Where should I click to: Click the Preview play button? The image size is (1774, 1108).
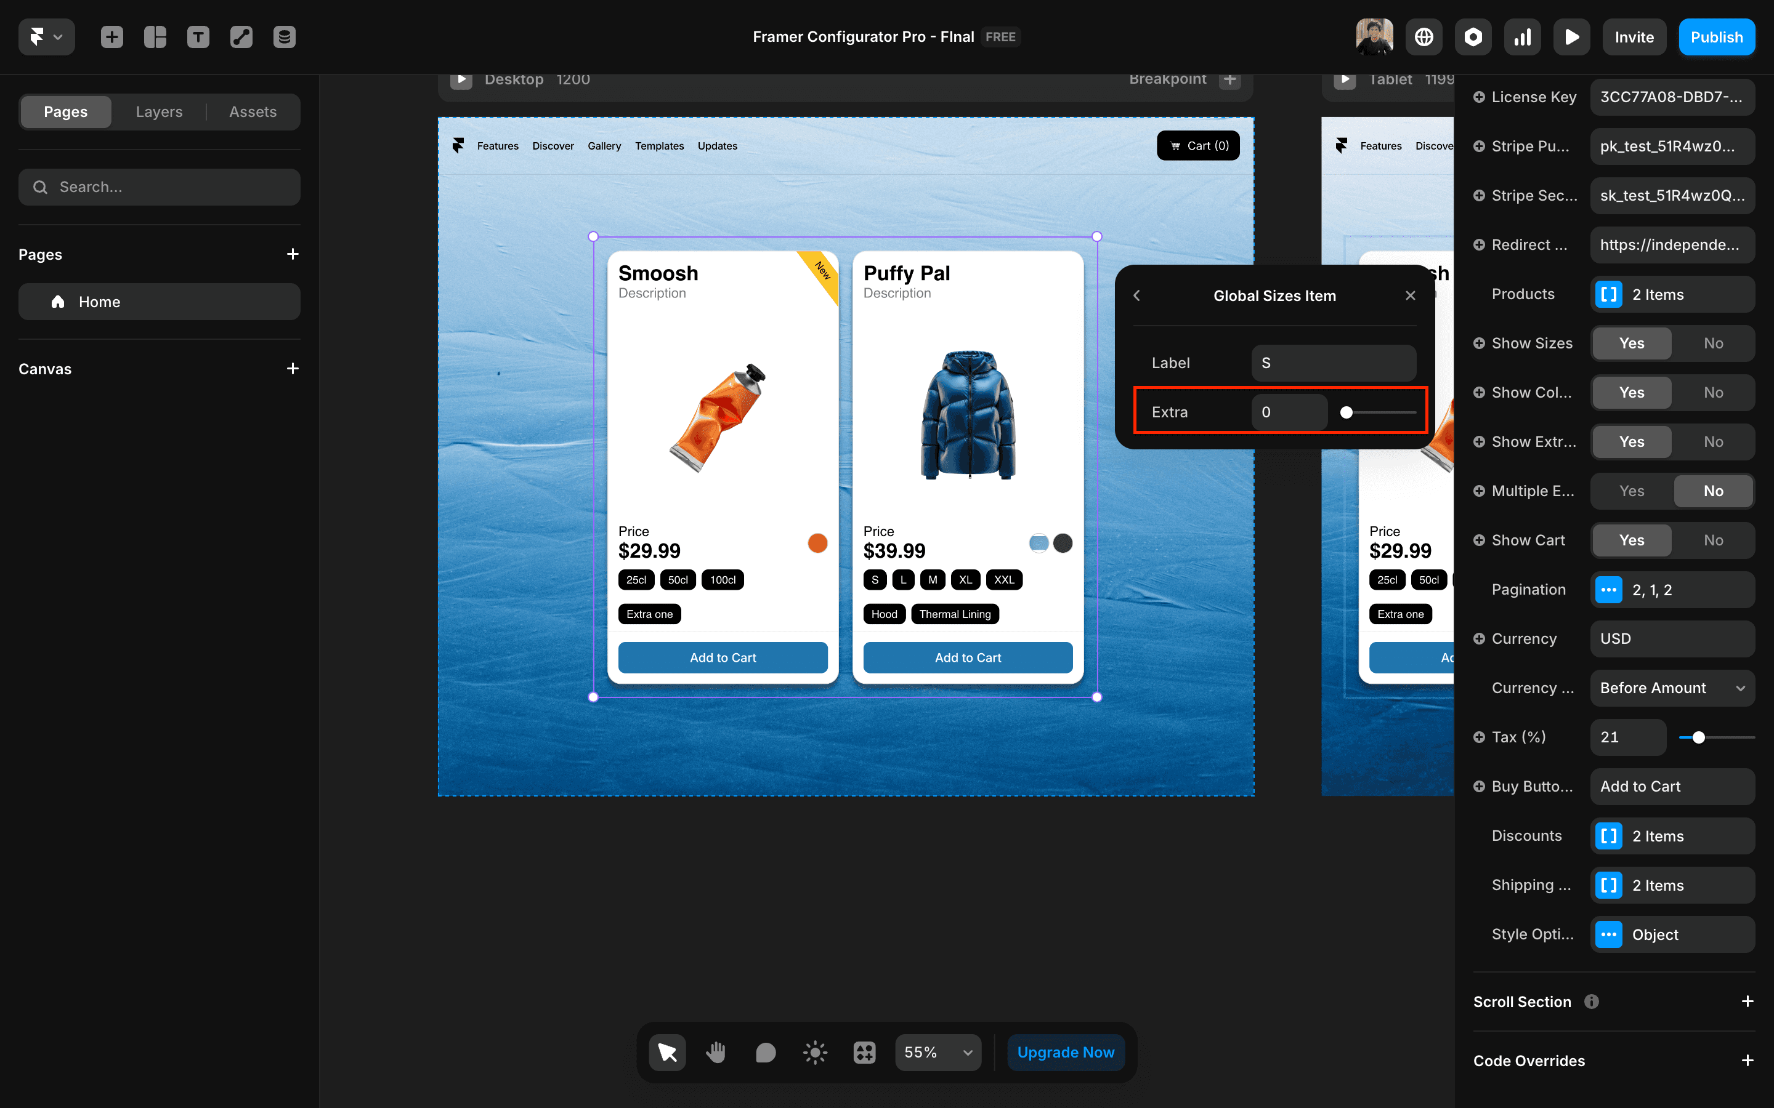[x=1572, y=37]
